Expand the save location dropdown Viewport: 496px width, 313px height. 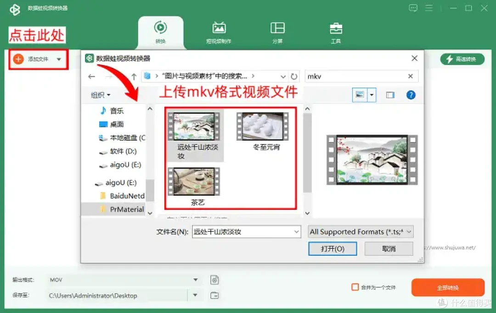click(x=195, y=295)
